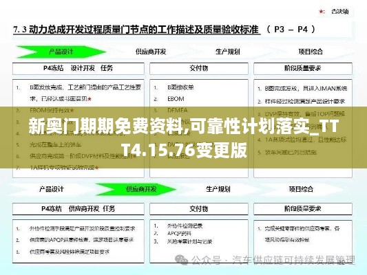
Task: Select 产品设计 in the second phase row
Action: 51,189
